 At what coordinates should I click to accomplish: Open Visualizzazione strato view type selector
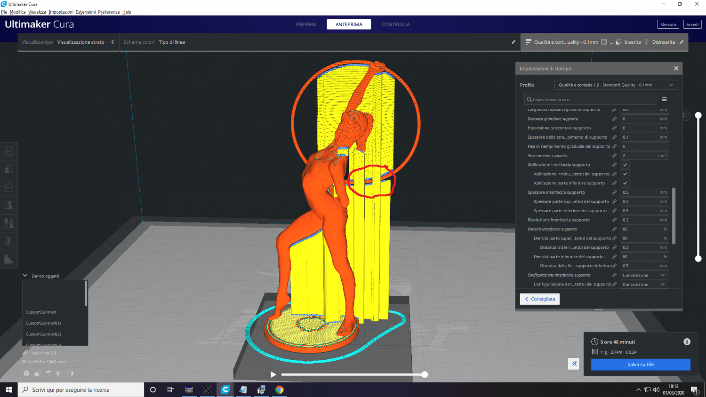point(81,42)
